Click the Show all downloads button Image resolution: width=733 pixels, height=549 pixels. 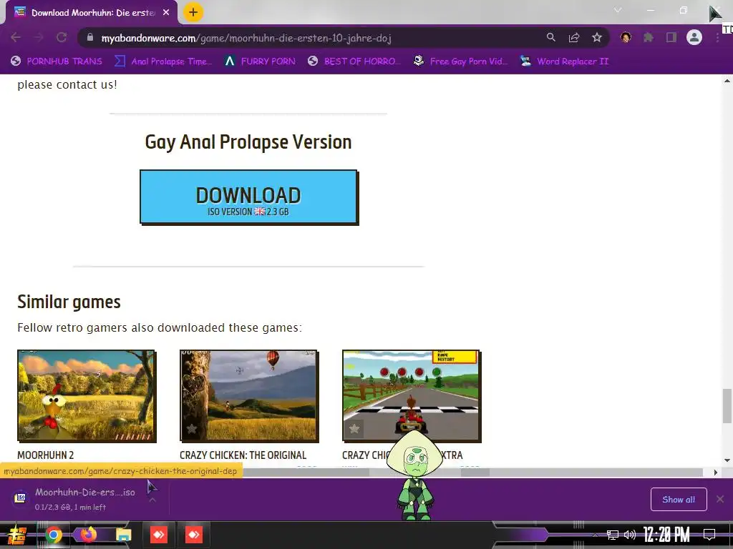(679, 500)
